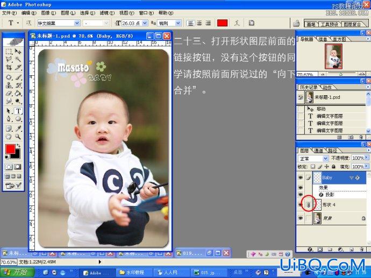
Task: Open 图像 menu
Action: point(48,13)
